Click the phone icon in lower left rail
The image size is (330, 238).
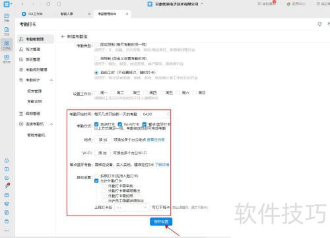[7, 204]
